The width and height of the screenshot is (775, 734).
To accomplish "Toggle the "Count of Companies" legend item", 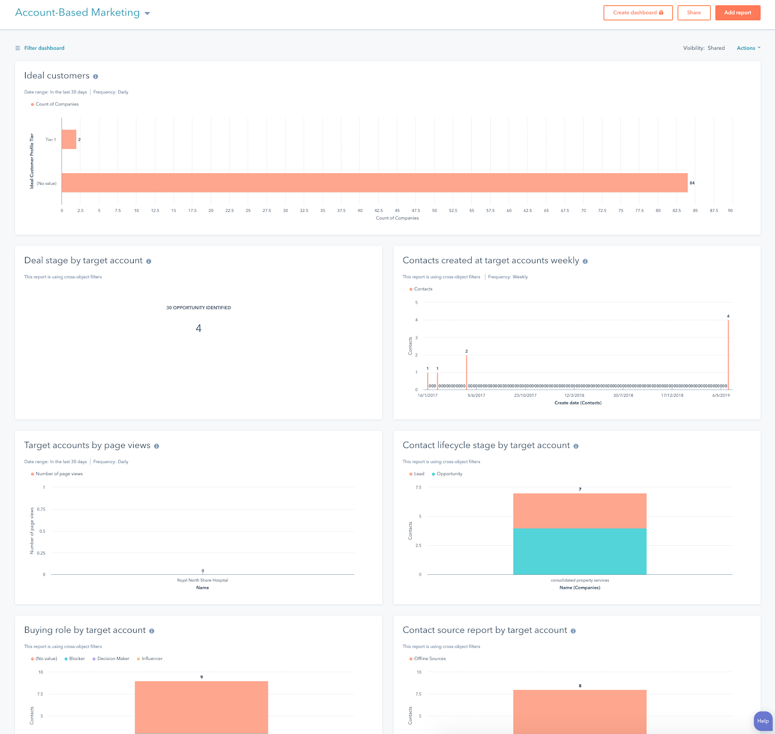I will 54,104.
